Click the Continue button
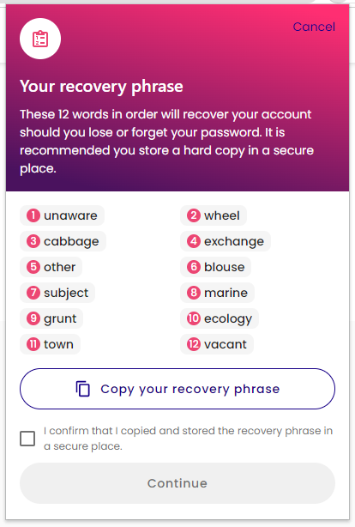355x527 pixels. tap(177, 483)
